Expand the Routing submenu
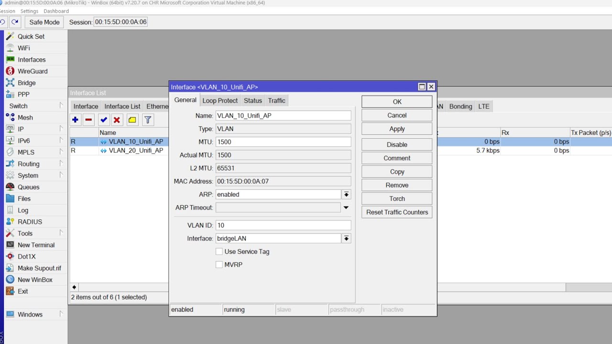Image resolution: width=612 pixels, height=344 pixels. 61,164
